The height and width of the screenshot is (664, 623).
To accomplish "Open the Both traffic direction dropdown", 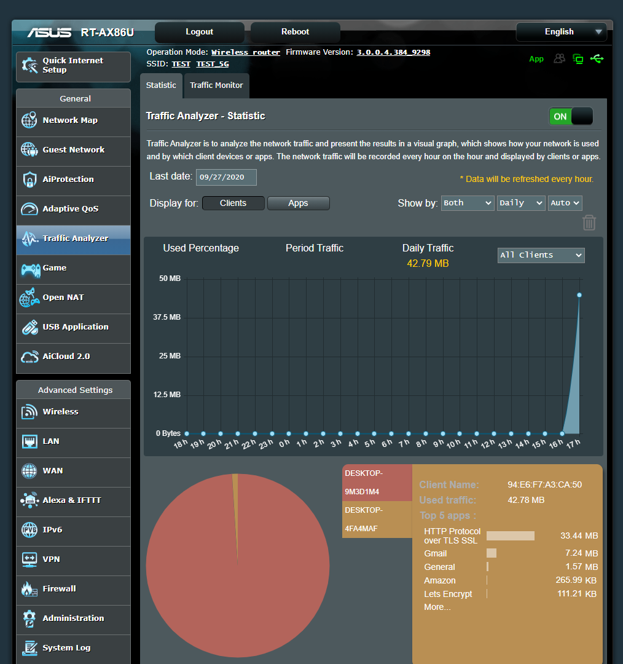I will [x=467, y=203].
